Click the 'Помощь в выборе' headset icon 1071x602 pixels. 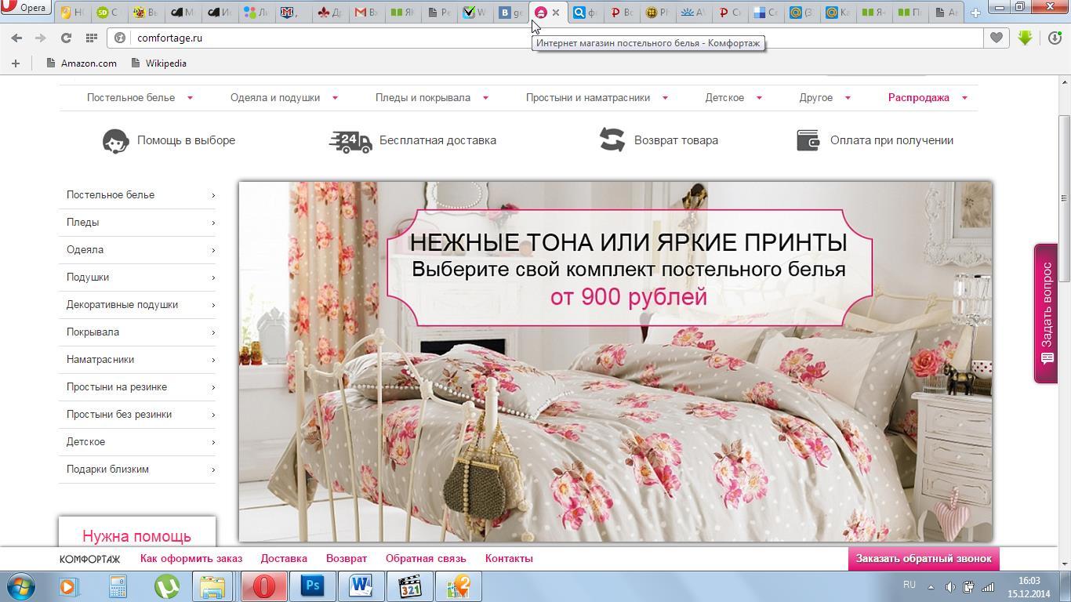click(115, 140)
